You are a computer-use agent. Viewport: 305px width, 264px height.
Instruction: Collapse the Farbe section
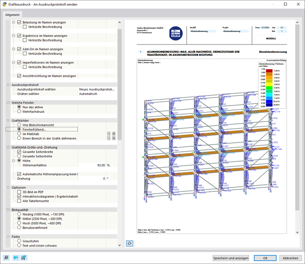pyautogui.click(x=8, y=237)
